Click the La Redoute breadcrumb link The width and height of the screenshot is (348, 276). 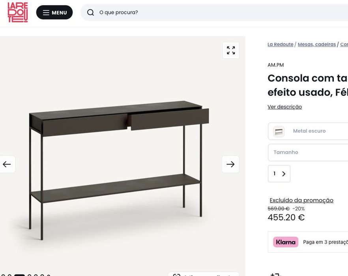280,45
